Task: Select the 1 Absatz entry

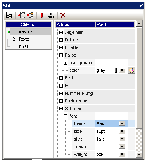Action: [29, 32]
